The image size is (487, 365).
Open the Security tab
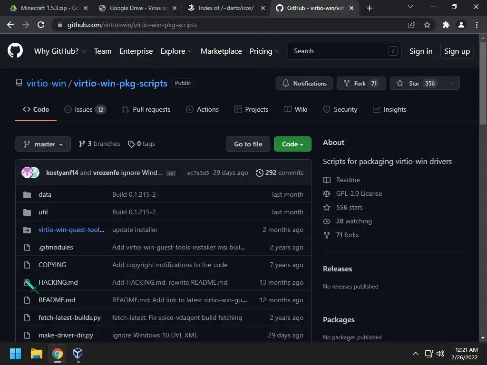click(x=340, y=110)
